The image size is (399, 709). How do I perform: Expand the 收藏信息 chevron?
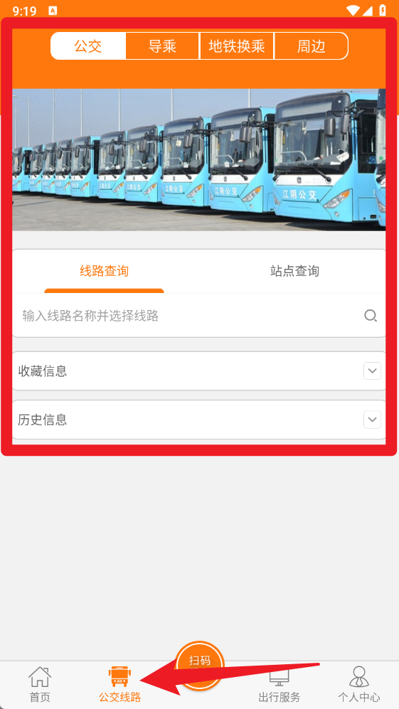coord(372,371)
